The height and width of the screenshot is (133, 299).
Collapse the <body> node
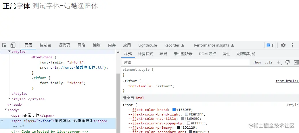(x=5, y=109)
